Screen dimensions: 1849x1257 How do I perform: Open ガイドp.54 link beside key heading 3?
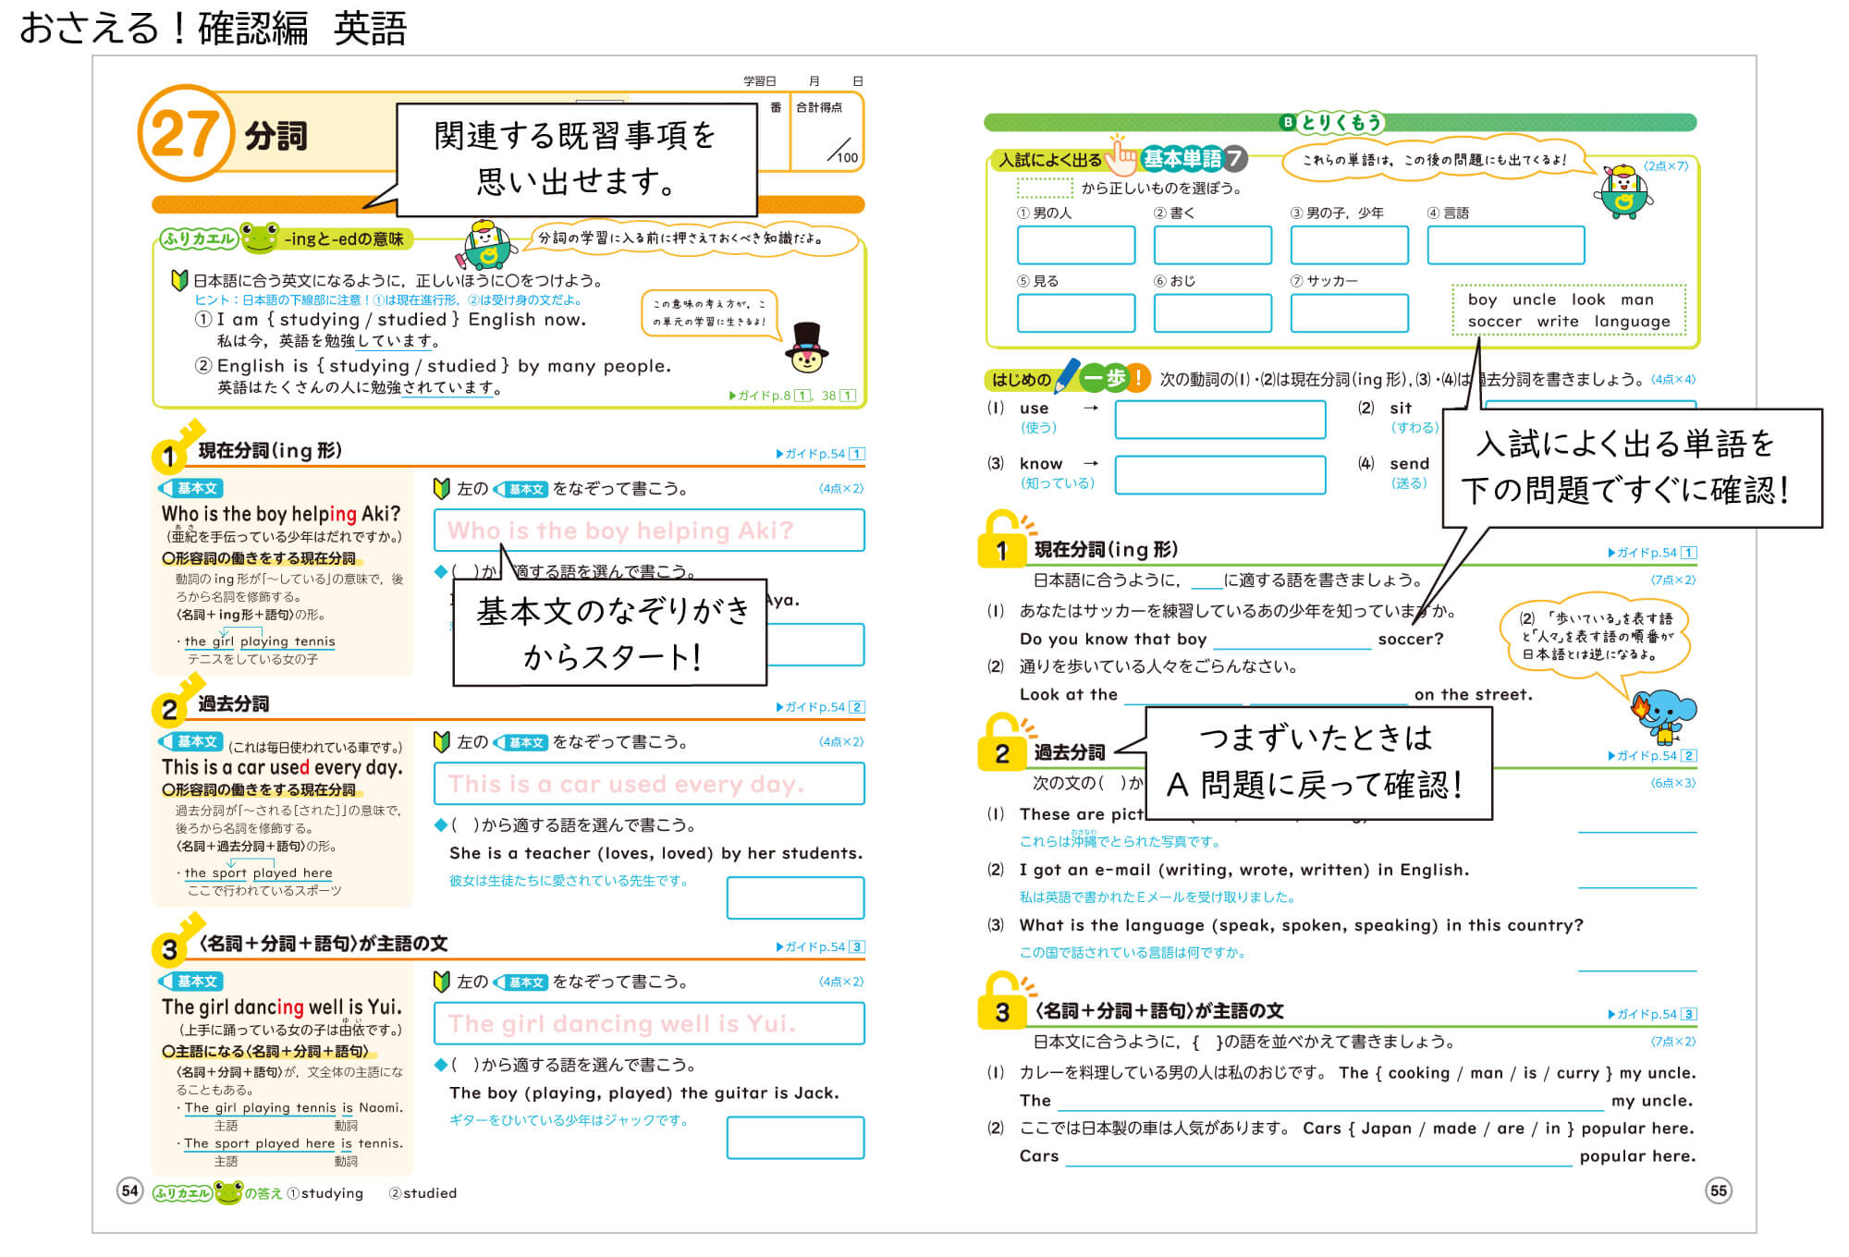821,946
